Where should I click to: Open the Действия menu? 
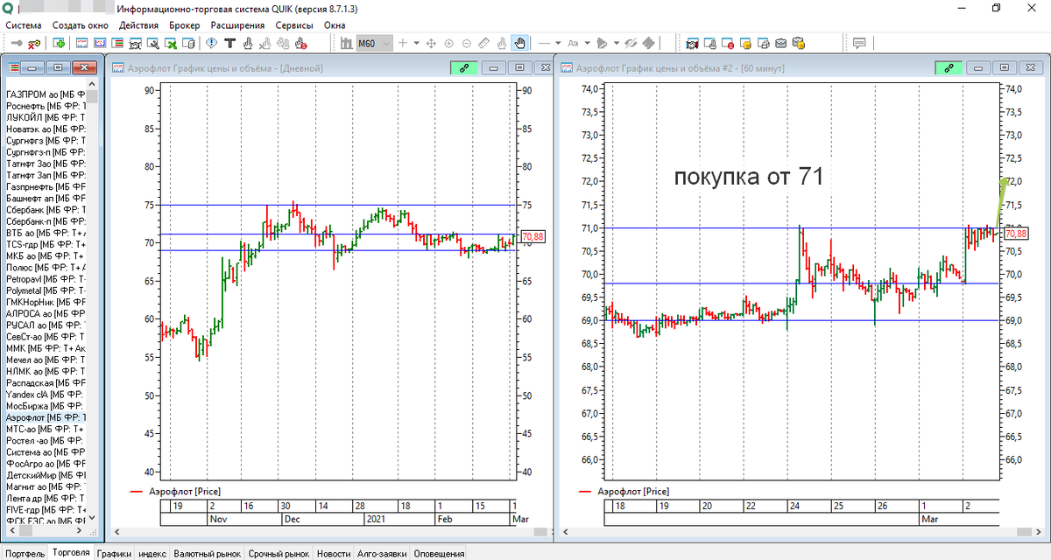(139, 25)
